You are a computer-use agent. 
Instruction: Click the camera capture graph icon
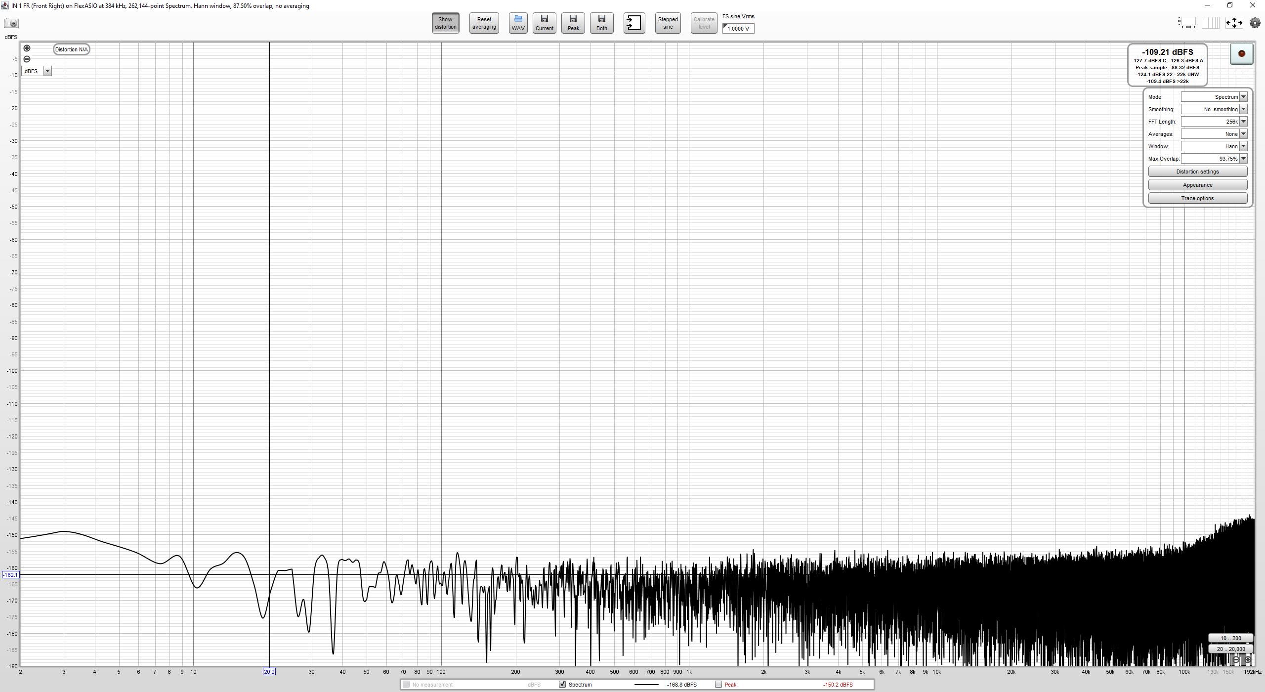tap(11, 23)
